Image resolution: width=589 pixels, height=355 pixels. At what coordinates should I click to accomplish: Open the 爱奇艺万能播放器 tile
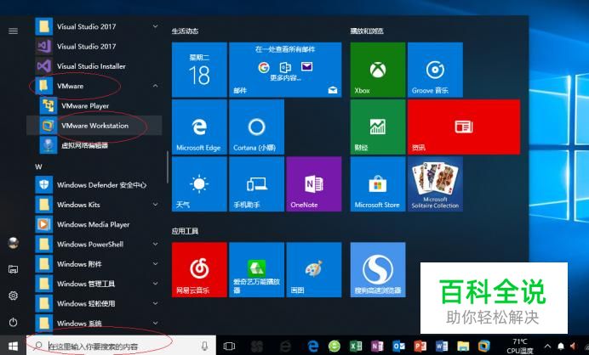coord(256,269)
